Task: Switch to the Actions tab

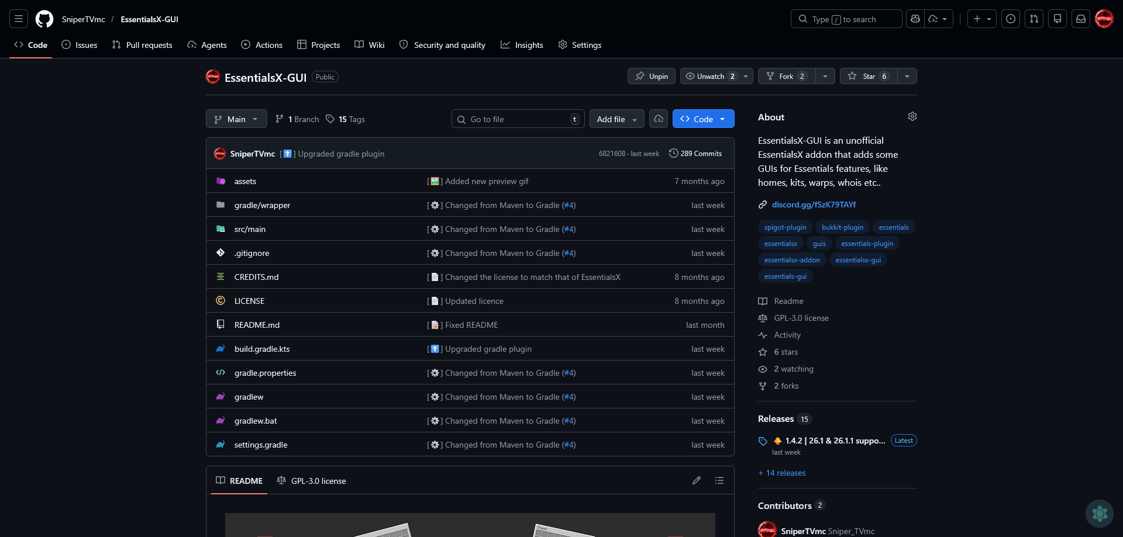Action: point(262,45)
